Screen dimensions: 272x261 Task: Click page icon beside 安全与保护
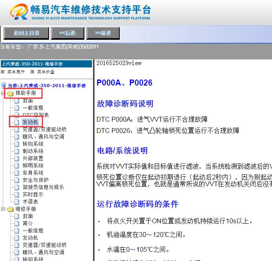click(x=16, y=180)
